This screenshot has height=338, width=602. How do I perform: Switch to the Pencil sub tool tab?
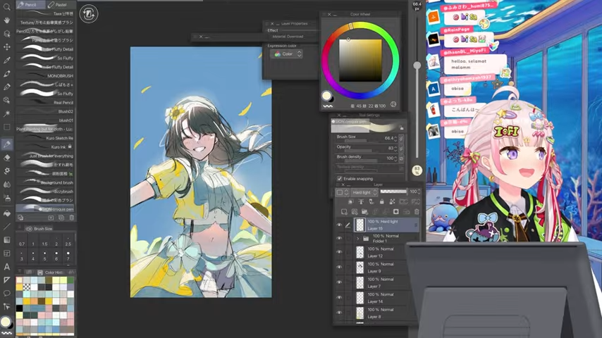tap(30, 5)
